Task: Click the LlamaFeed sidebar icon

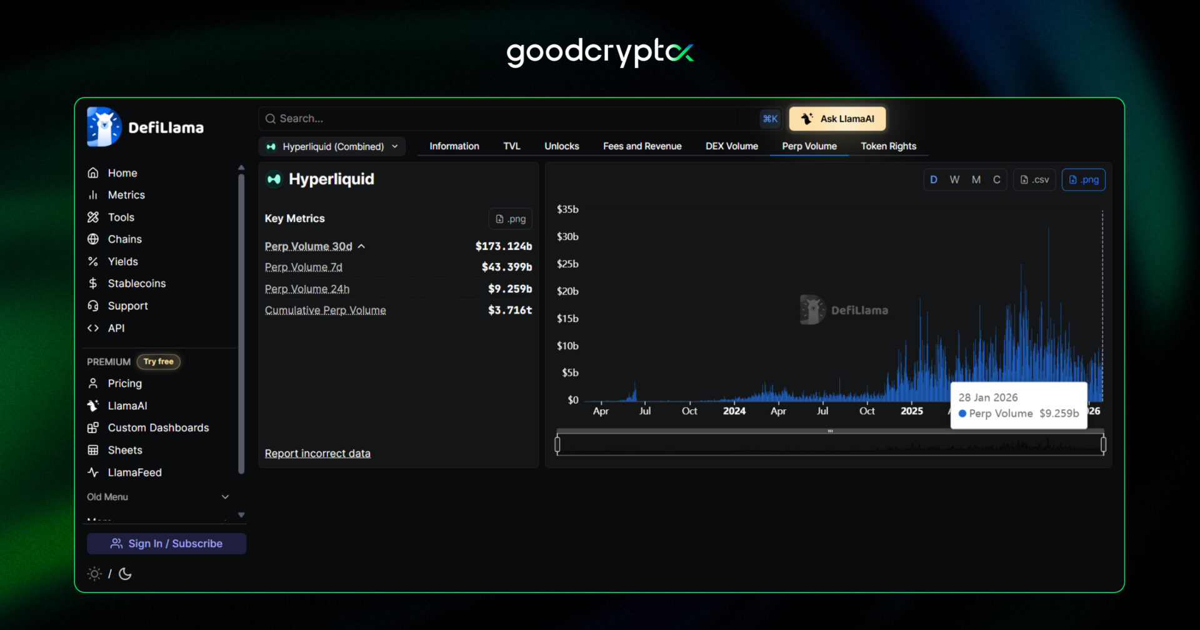Action: (x=92, y=472)
